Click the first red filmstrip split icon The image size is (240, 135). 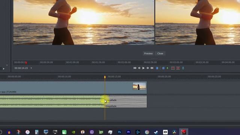pos(173,68)
